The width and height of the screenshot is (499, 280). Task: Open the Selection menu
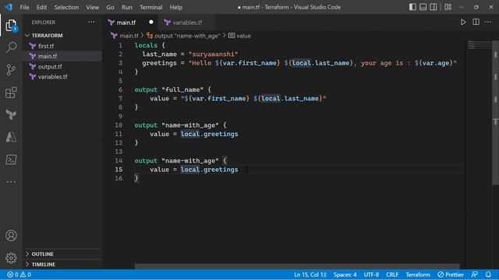(x=66, y=7)
